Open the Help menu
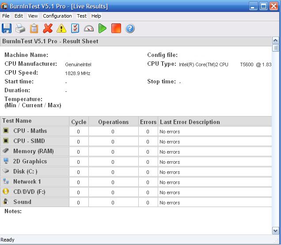Viewport: 281px width, 245px height. (x=96, y=16)
